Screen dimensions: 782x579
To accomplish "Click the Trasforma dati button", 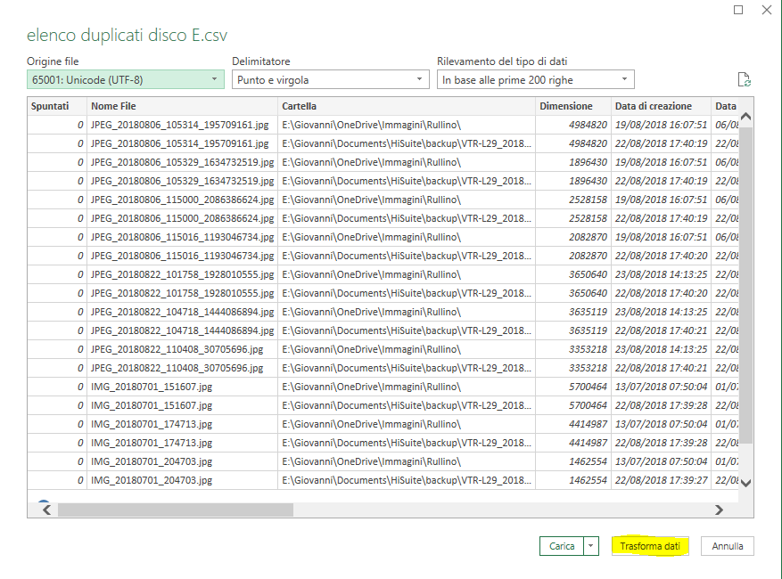I will pyautogui.click(x=650, y=546).
